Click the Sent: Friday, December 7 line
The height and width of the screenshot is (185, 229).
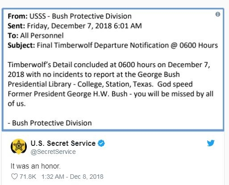tap(75, 26)
